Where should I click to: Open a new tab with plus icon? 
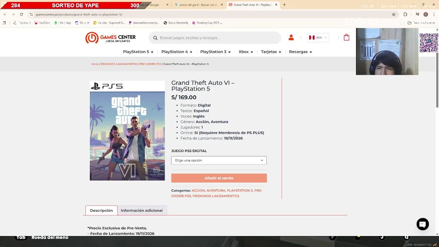click(284, 4)
